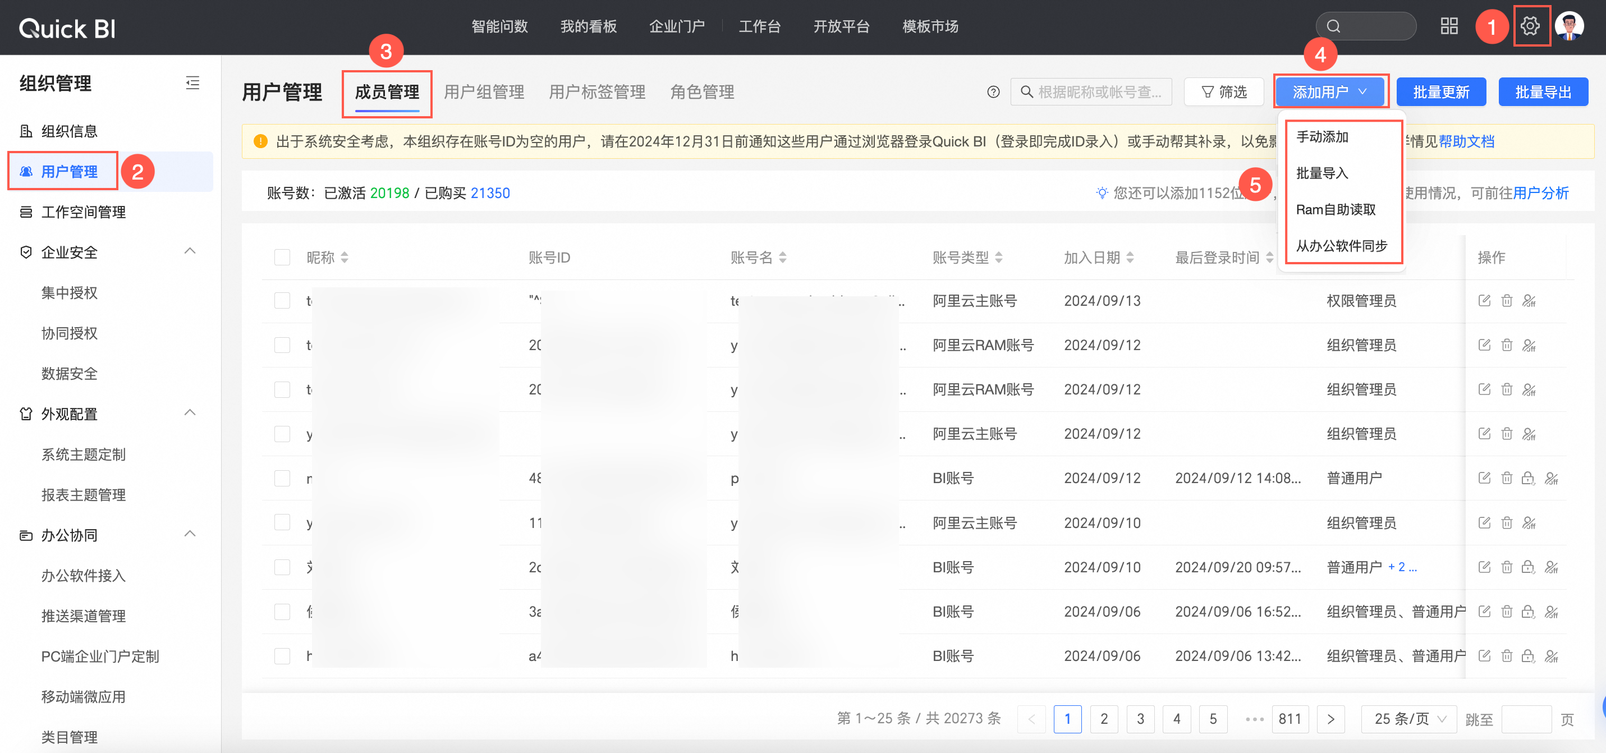Select Ram自助读取 from the dropdown menu
Viewport: 1606px width, 753px height.
coord(1336,209)
